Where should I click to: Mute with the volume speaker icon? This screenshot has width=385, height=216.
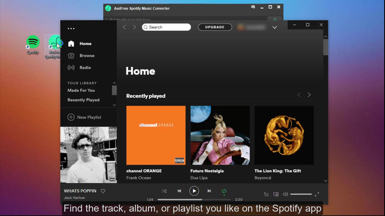[285, 194]
